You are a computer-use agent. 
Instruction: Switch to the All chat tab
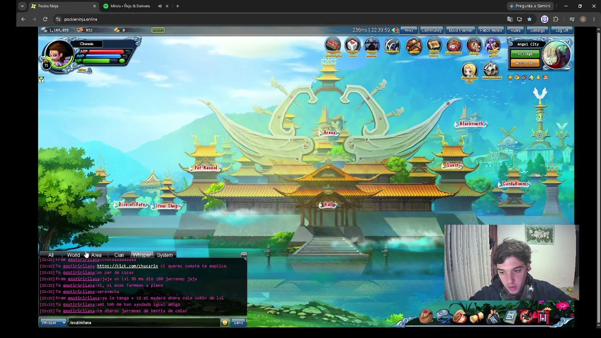pyautogui.click(x=51, y=255)
